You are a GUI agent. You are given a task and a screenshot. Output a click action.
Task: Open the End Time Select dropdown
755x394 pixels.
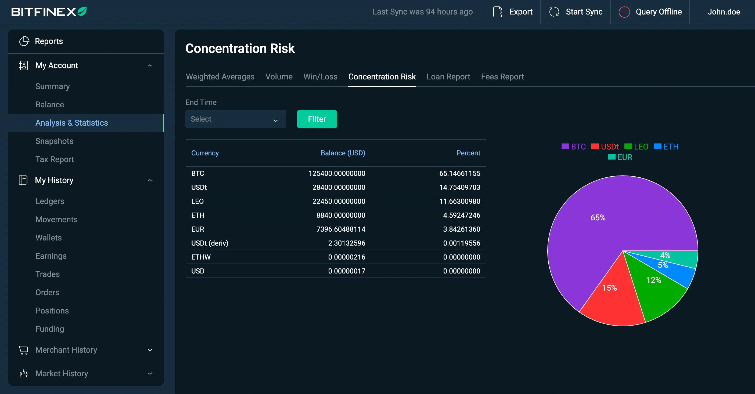pyautogui.click(x=235, y=119)
